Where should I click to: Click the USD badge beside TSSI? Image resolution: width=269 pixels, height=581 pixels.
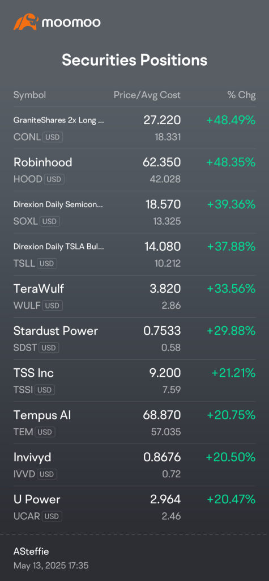45,390
